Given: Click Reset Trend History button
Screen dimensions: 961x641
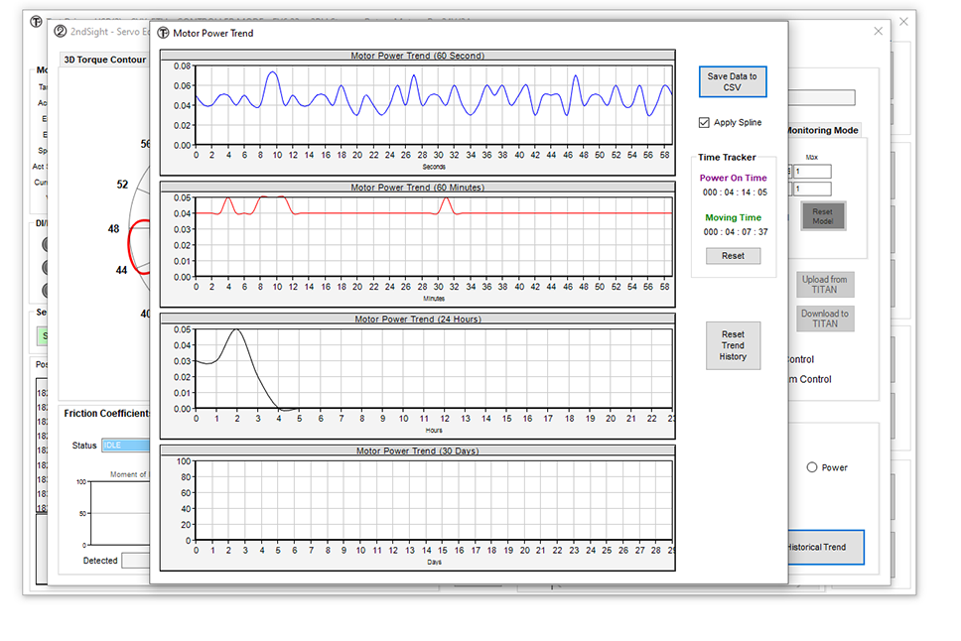Looking at the screenshot, I should click(733, 345).
